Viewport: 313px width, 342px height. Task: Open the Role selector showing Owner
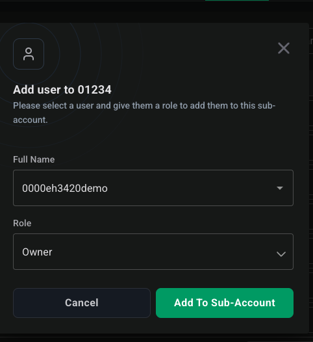point(153,252)
